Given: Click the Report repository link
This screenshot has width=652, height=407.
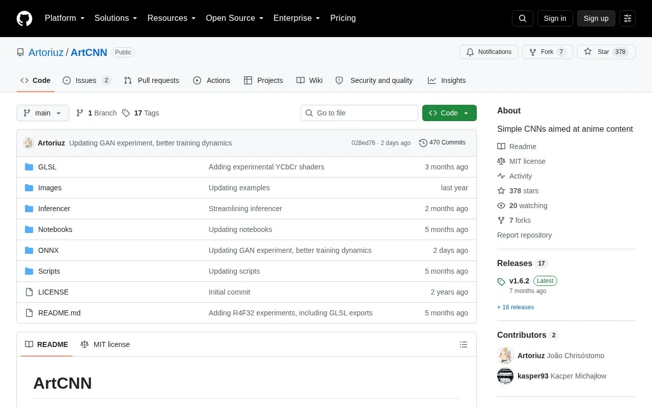Looking at the screenshot, I should (x=524, y=235).
